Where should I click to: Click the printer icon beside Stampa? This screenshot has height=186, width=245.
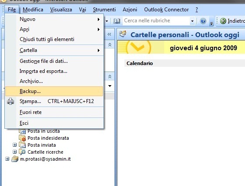pyautogui.click(x=10, y=101)
